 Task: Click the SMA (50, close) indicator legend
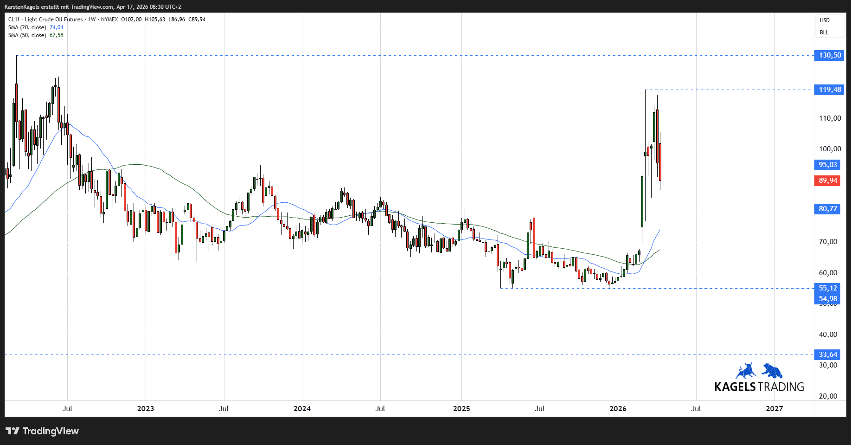click(x=27, y=35)
